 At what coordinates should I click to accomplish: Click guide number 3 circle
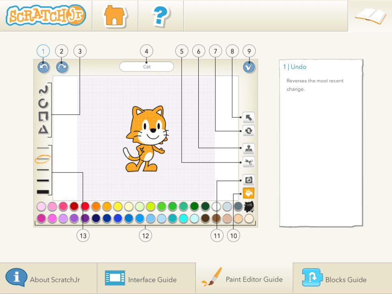pos(80,51)
